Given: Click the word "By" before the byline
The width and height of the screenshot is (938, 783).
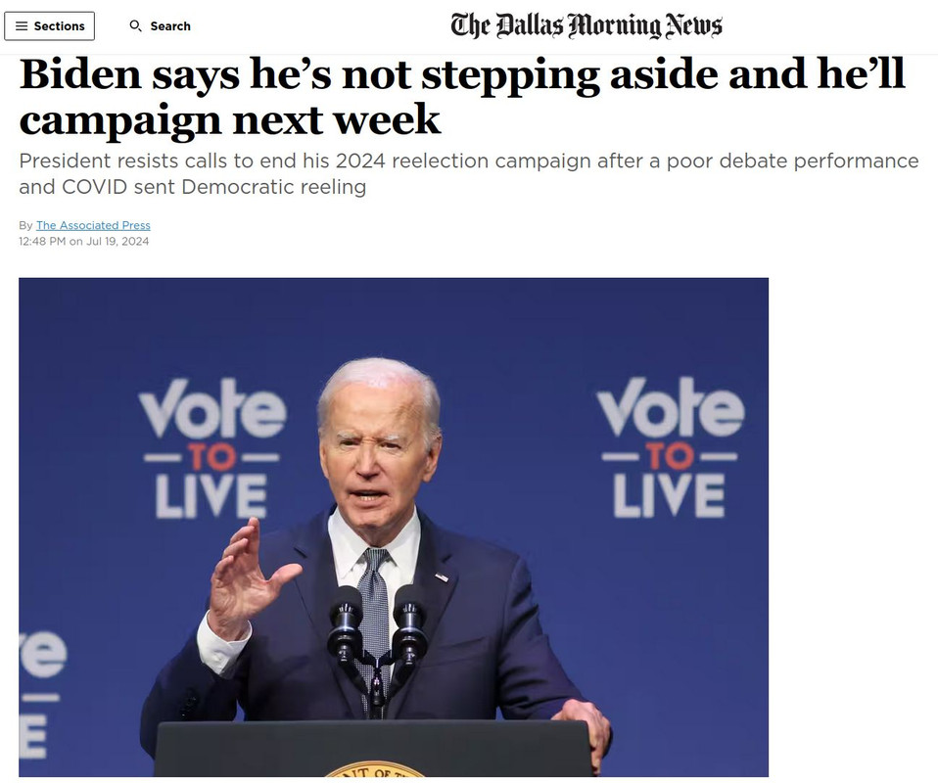Looking at the screenshot, I should pyautogui.click(x=25, y=225).
